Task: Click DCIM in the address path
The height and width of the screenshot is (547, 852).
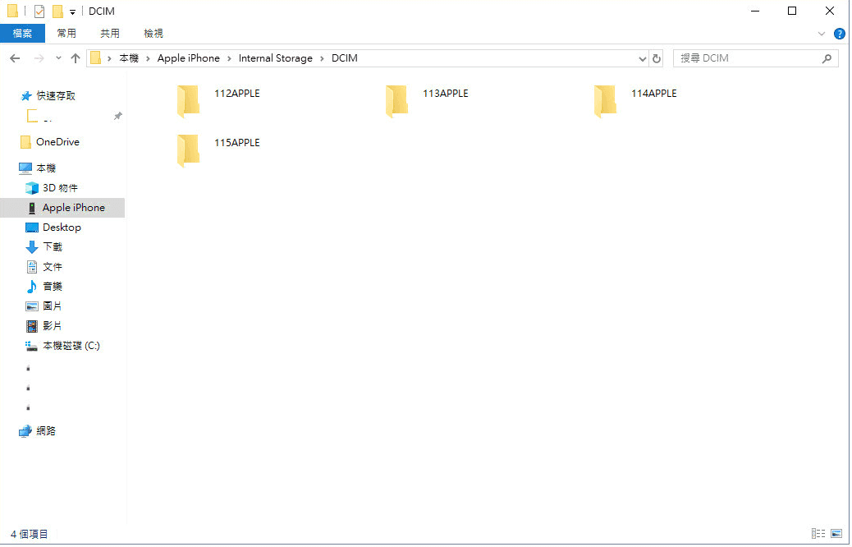Action: (345, 58)
